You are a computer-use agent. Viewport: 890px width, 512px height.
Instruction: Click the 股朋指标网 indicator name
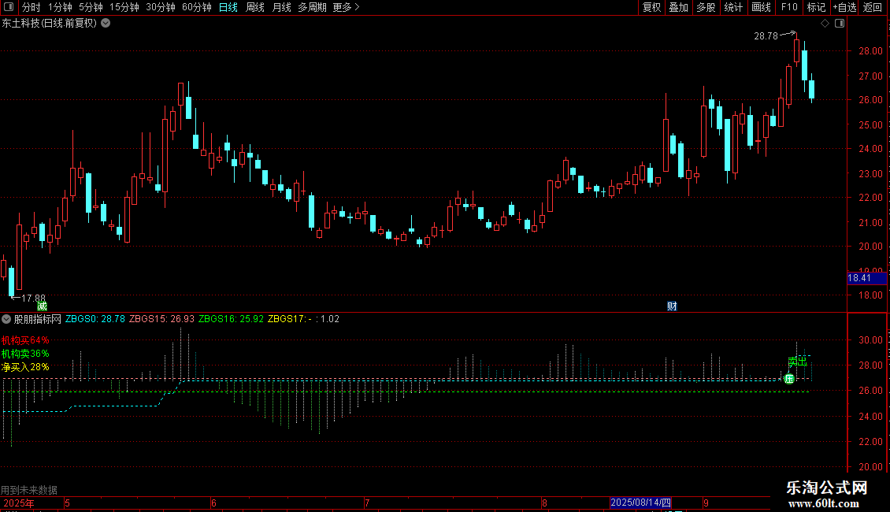38,319
